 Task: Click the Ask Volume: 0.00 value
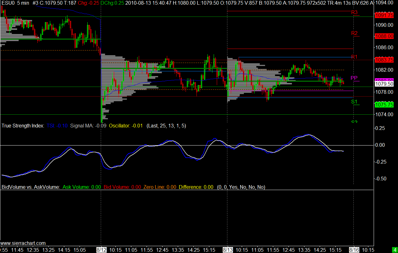pyautogui.click(x=82, y=187)
